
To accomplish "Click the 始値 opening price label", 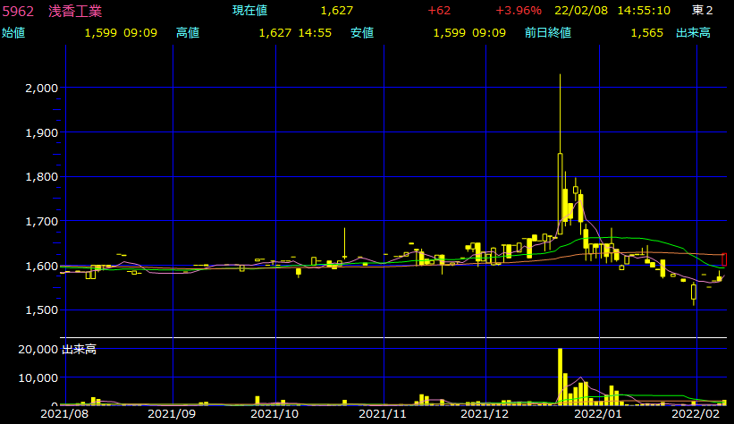I will coord(13,33).
